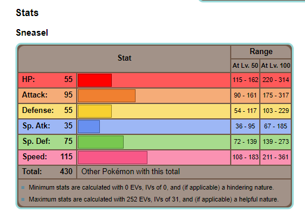Click the yellow Defense stat bar

pos(95,111)
